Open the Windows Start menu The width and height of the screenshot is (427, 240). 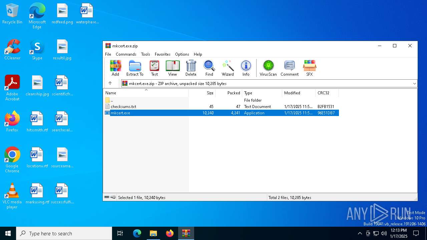tap(8, 233)
